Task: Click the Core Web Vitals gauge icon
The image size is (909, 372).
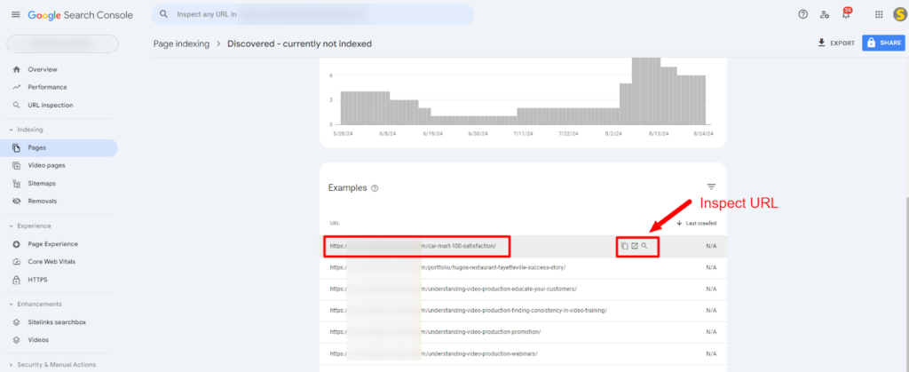Action: [16, 262]
